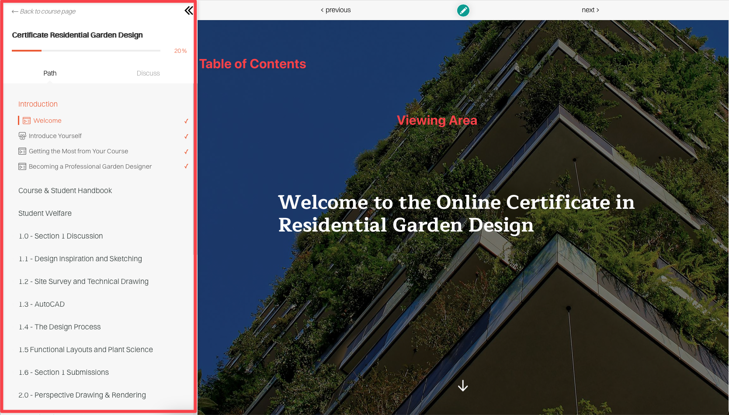
Task: Open the Introduce Yourself lesson
Action: pos(55,136)
